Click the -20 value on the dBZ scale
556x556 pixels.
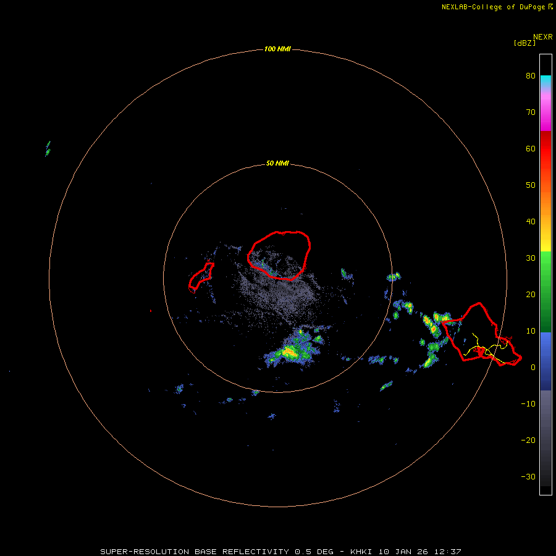click(x=528, y=440)
